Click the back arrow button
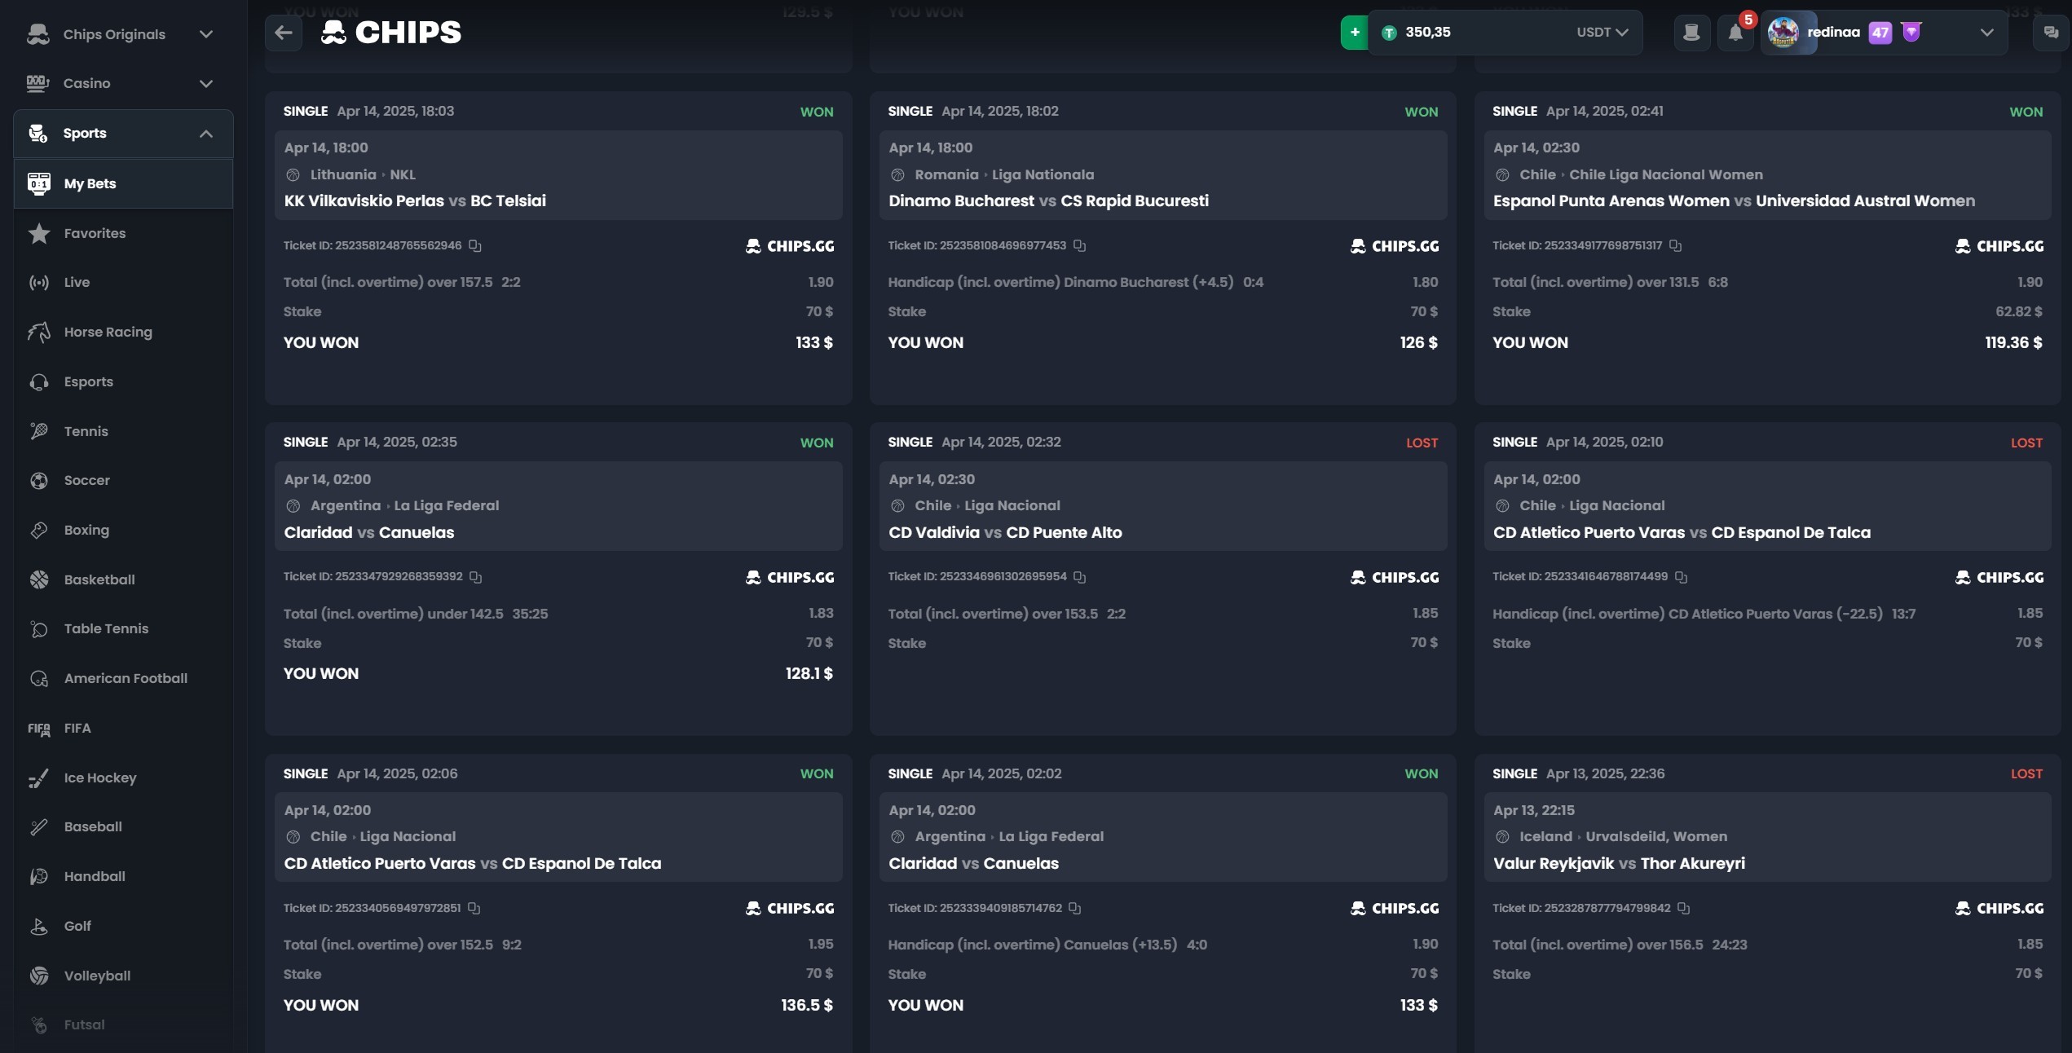 pos(284,33)
